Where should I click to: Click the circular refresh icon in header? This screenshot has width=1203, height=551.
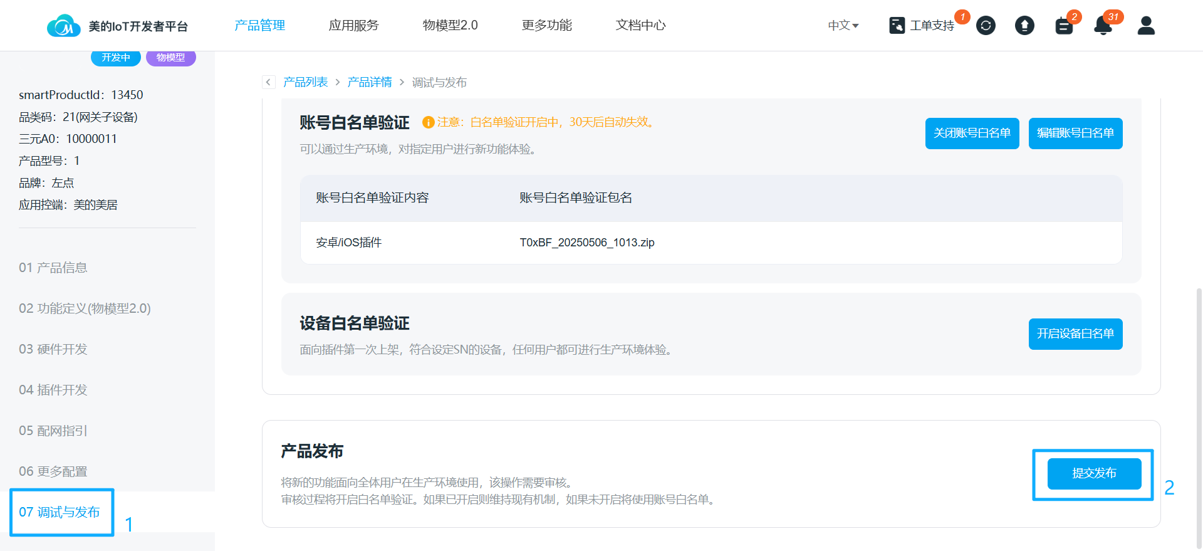pyautogui.click(x=986, y=26)
